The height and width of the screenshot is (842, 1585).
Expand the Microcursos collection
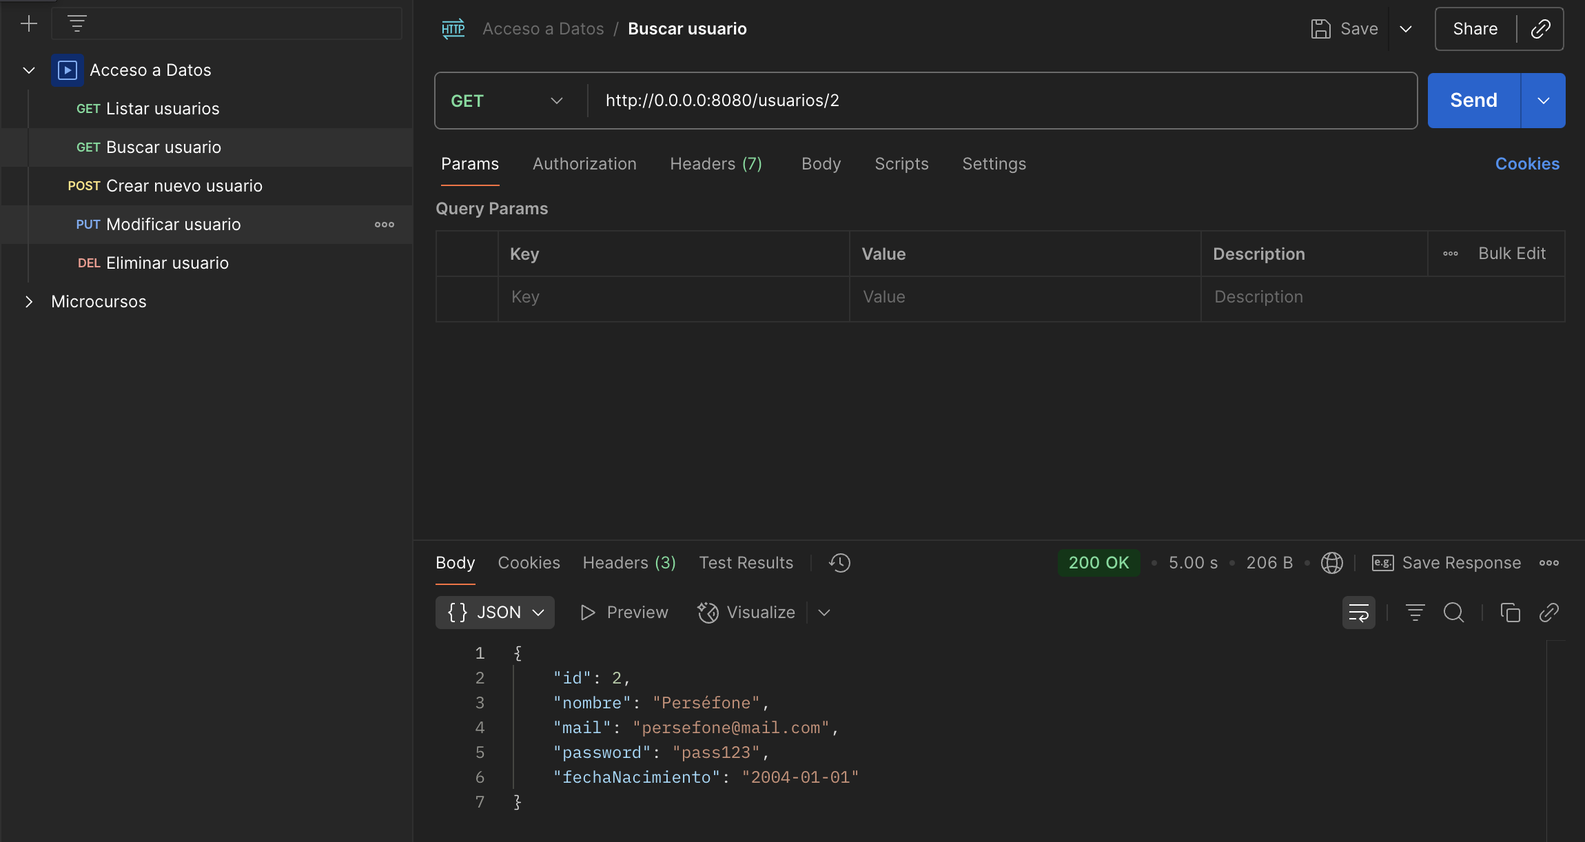(29, 302)
